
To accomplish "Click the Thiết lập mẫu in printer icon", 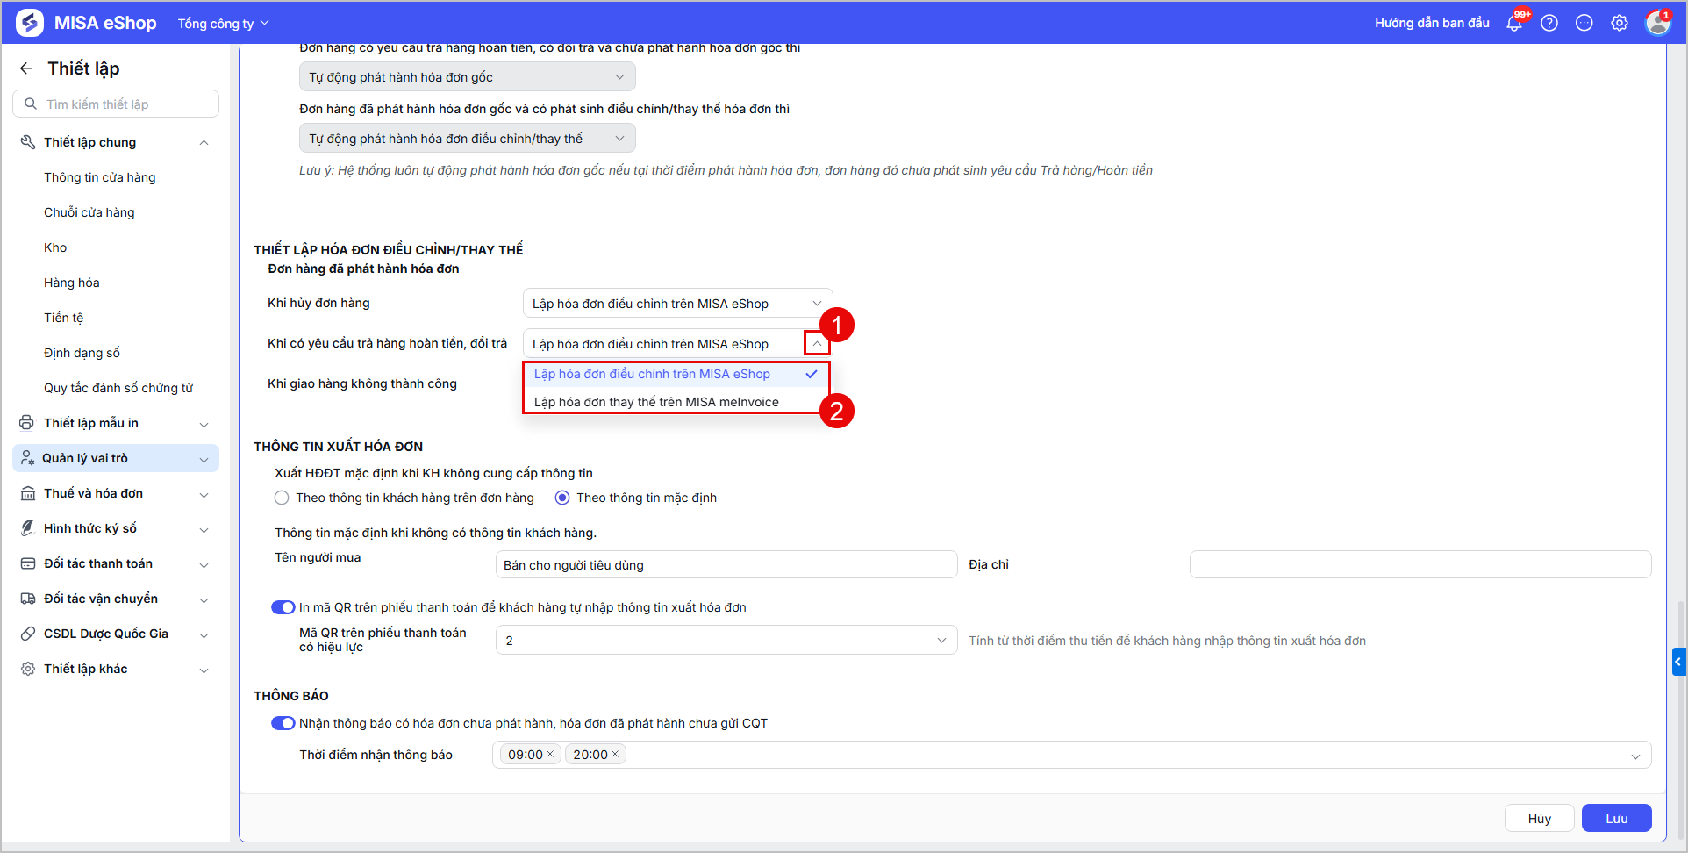I will coord(27,423).
